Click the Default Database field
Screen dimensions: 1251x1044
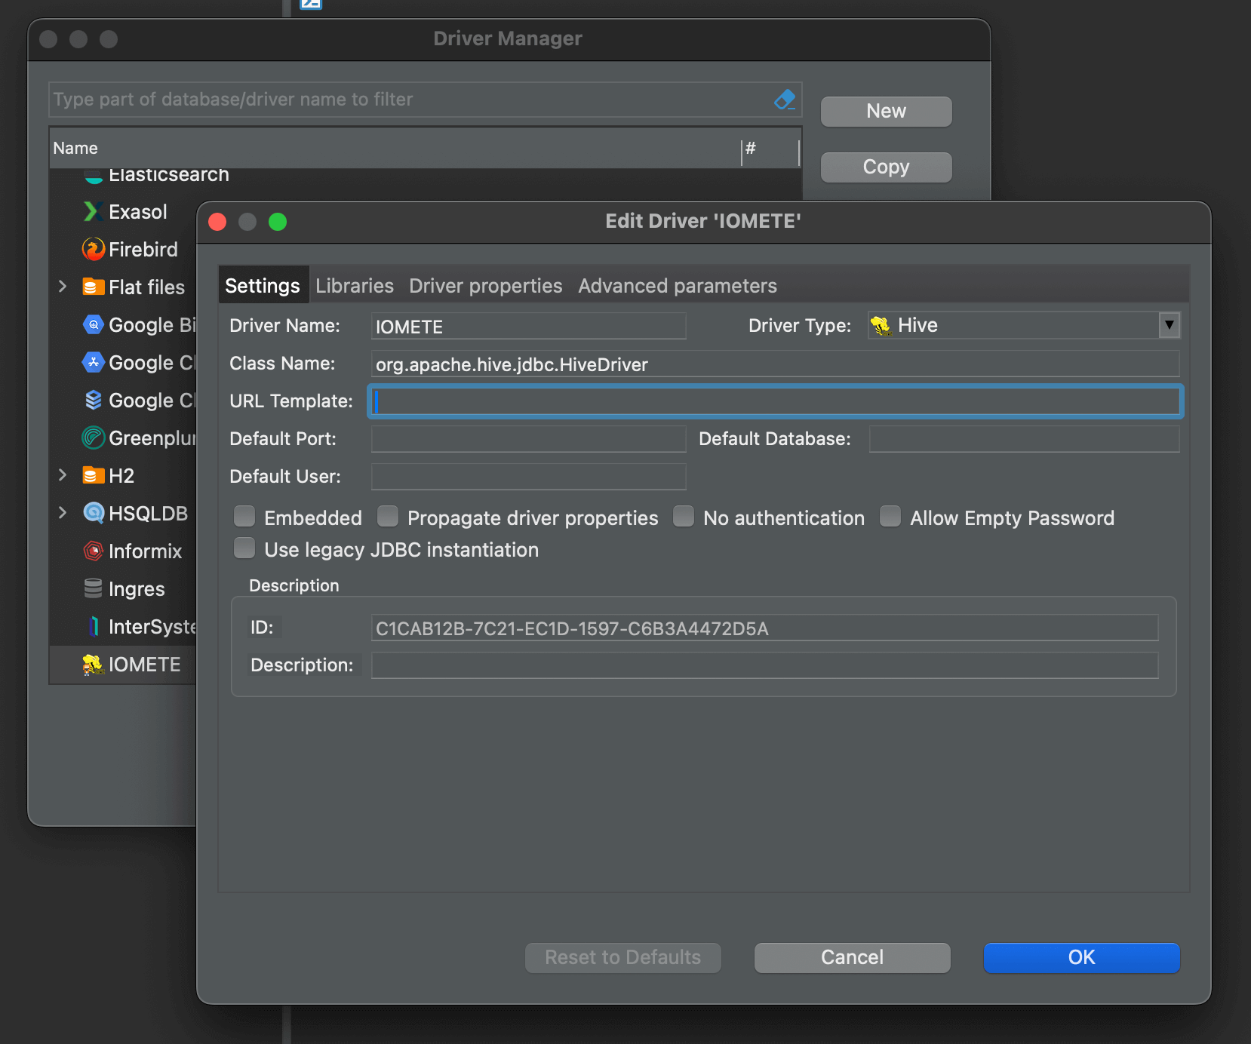point(1024,439)
